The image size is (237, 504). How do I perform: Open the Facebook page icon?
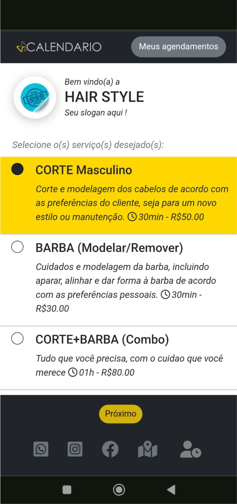[x=110, y=449]
